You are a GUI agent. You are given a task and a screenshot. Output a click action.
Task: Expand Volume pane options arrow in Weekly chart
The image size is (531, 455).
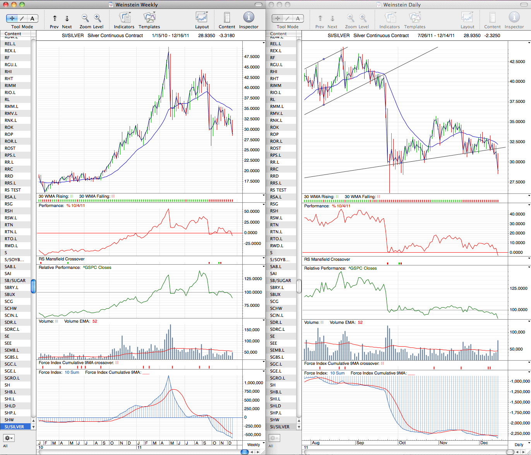coord(264,321)
